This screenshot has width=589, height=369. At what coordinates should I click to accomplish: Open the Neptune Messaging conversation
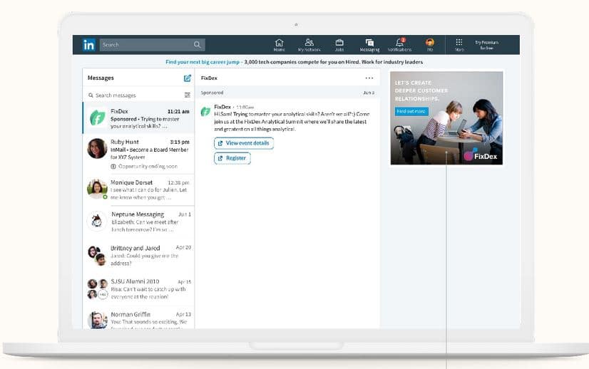tap(138, 222)
